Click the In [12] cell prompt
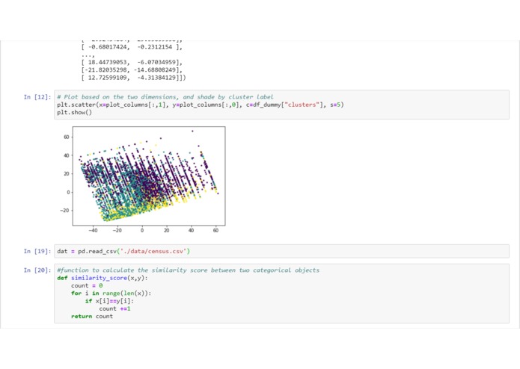The image size is (520, 369). (x=37, y=97)
